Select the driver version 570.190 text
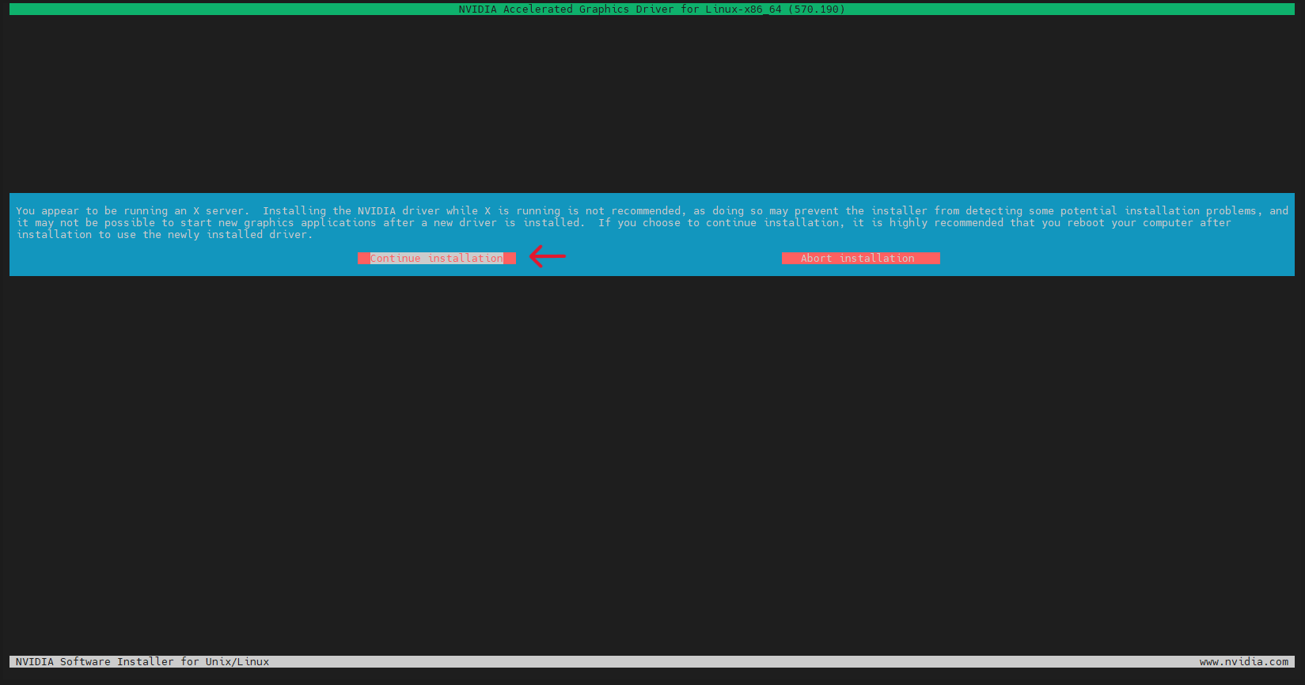Image resolution: width=1305 pixels, height=685 pixels. click(x=816, y=9)
